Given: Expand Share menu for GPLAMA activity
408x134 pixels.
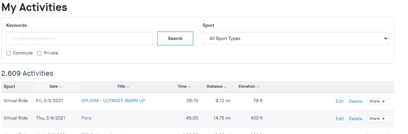Looking at the screenshot, I should tap(378, 101).
